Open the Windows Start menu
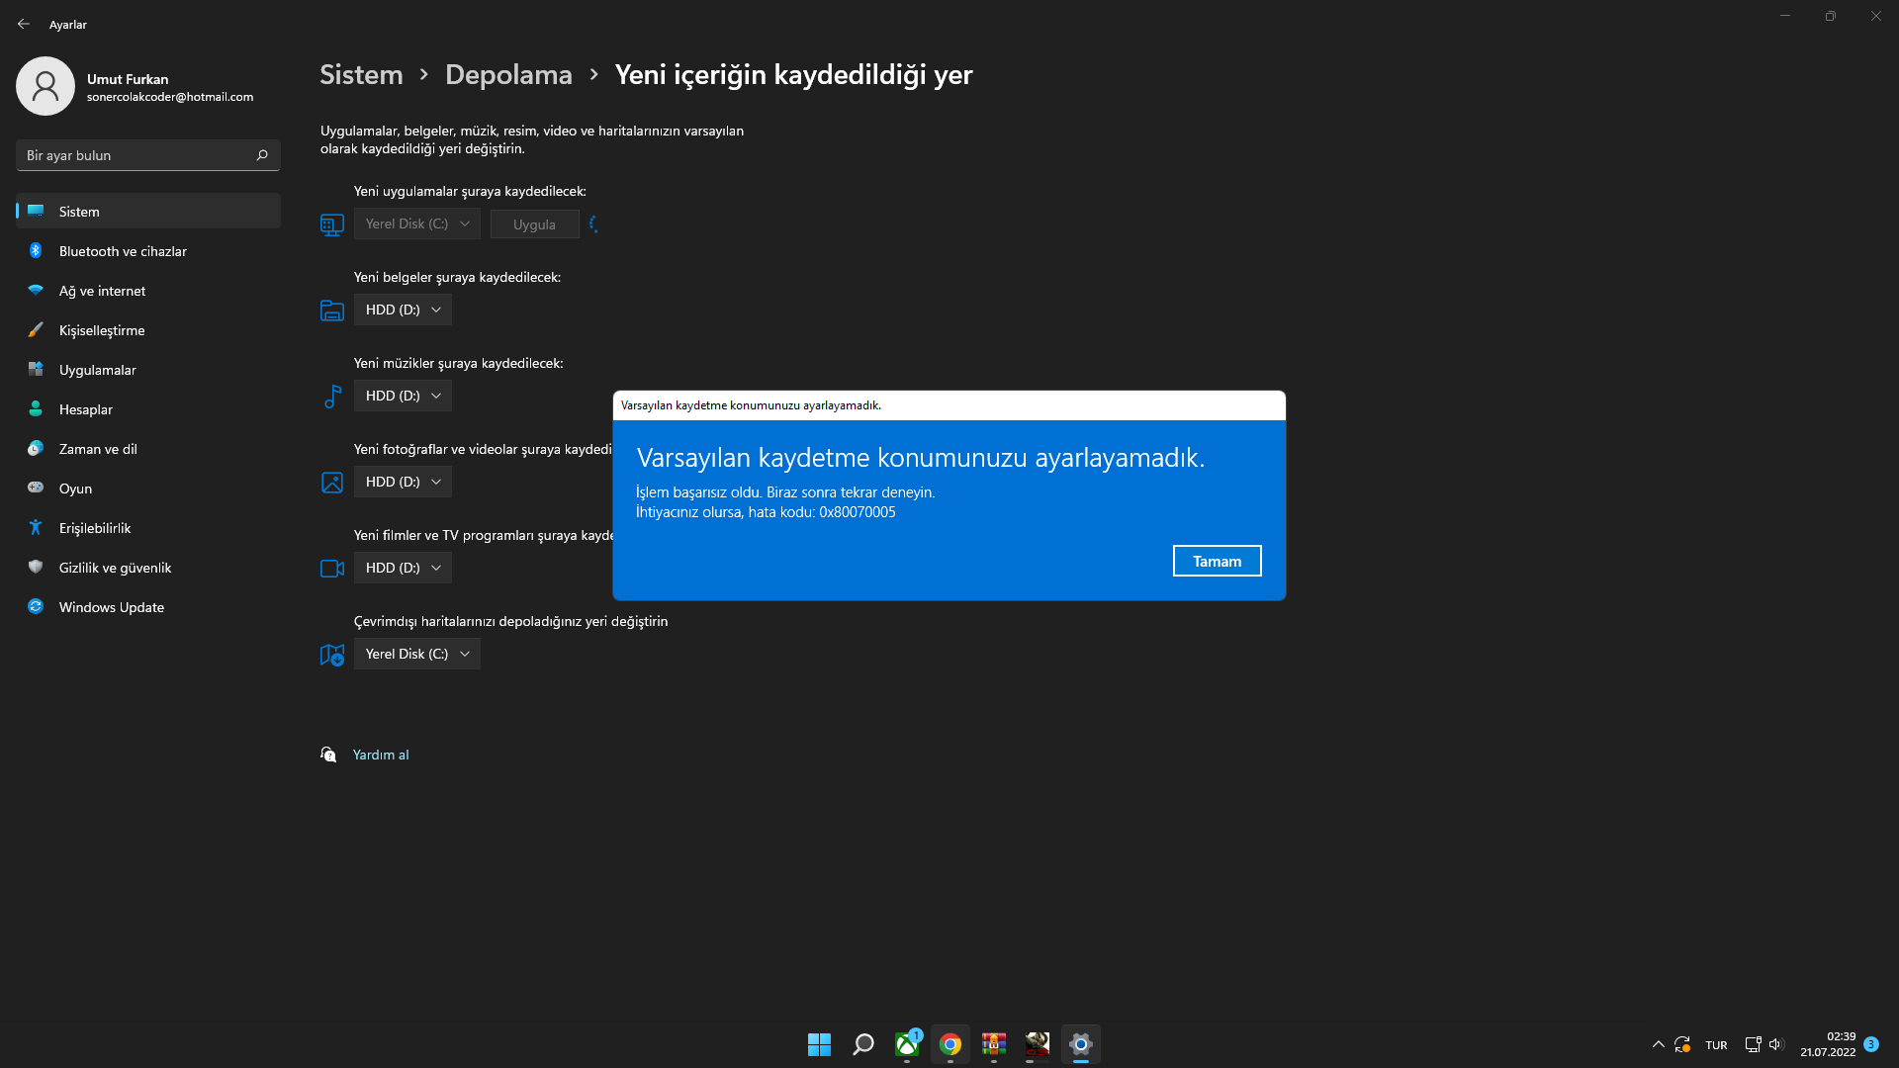 tap(819, 1044)
